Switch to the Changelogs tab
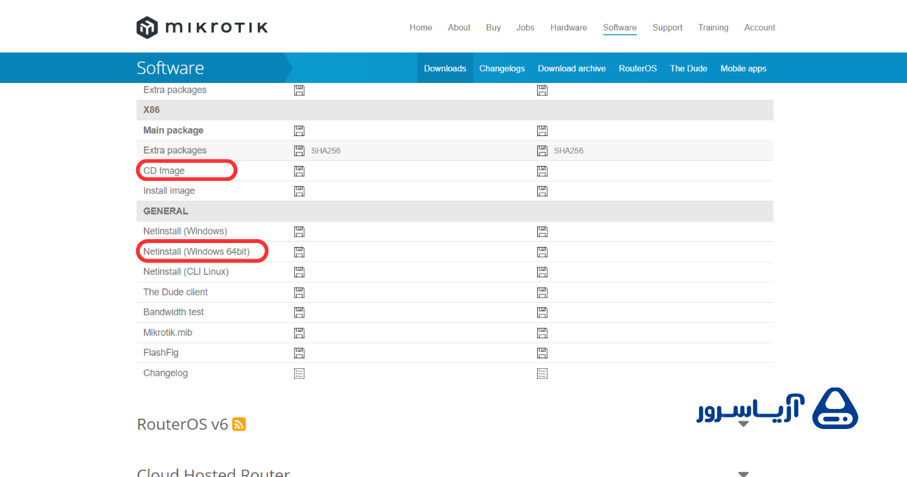This screenshot has width=907, height=477. point(502,68)
